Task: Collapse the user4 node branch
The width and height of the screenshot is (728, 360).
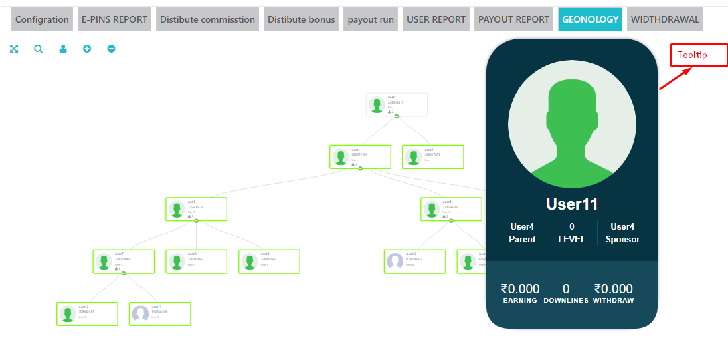Action: (451, 220)
